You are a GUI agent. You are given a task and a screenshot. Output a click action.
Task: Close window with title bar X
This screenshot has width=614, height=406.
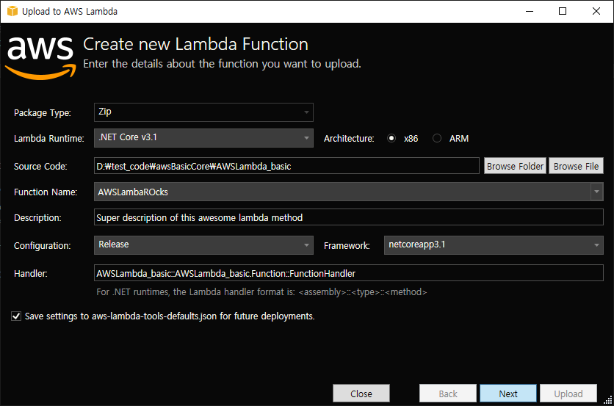pos(596,11)
